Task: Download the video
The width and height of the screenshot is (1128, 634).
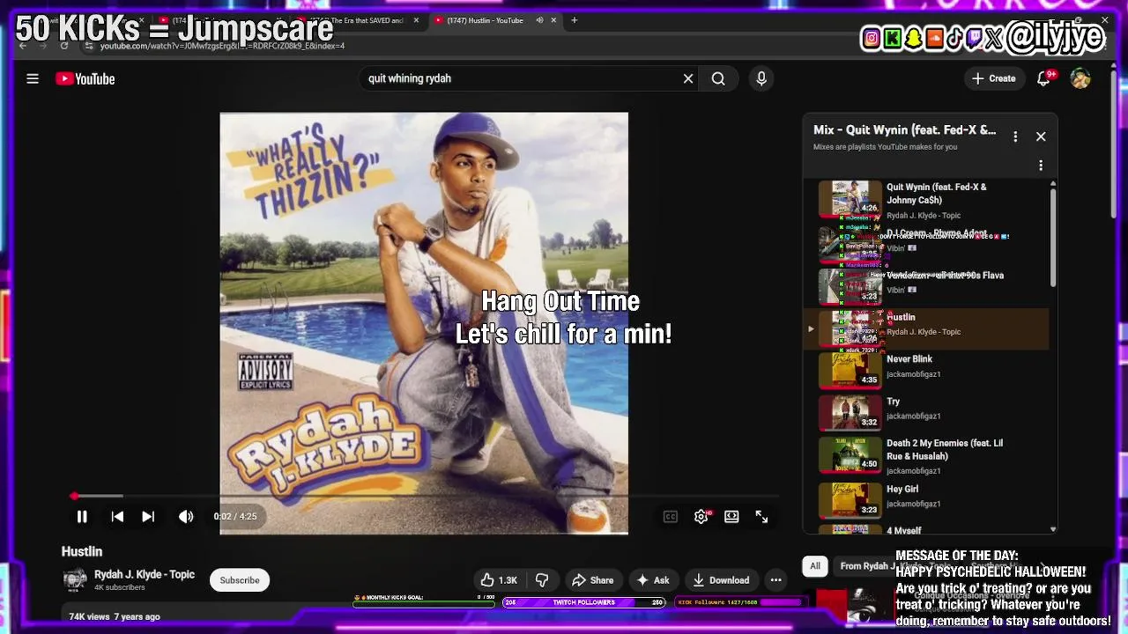Action: point(721,580)
